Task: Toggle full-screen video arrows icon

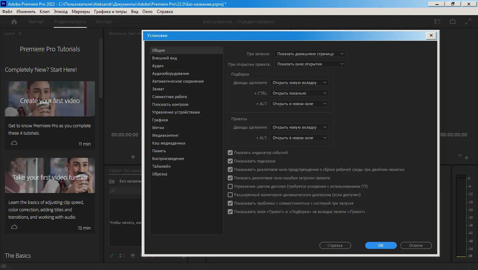Action: click(x=468, y=21)
